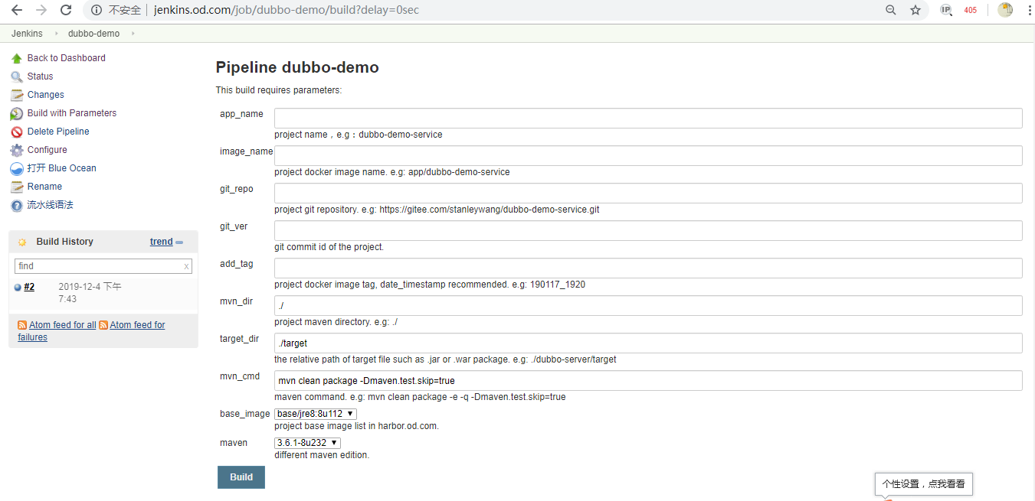1035x501 pixels.
Task: Expand the chevron menu after dubbo-demo breadcrumb
Action: (133, 34)
